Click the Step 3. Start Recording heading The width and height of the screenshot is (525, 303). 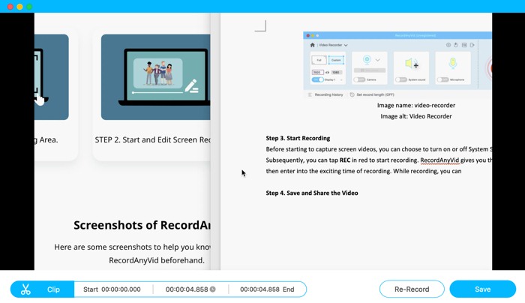tap(298, 138)
